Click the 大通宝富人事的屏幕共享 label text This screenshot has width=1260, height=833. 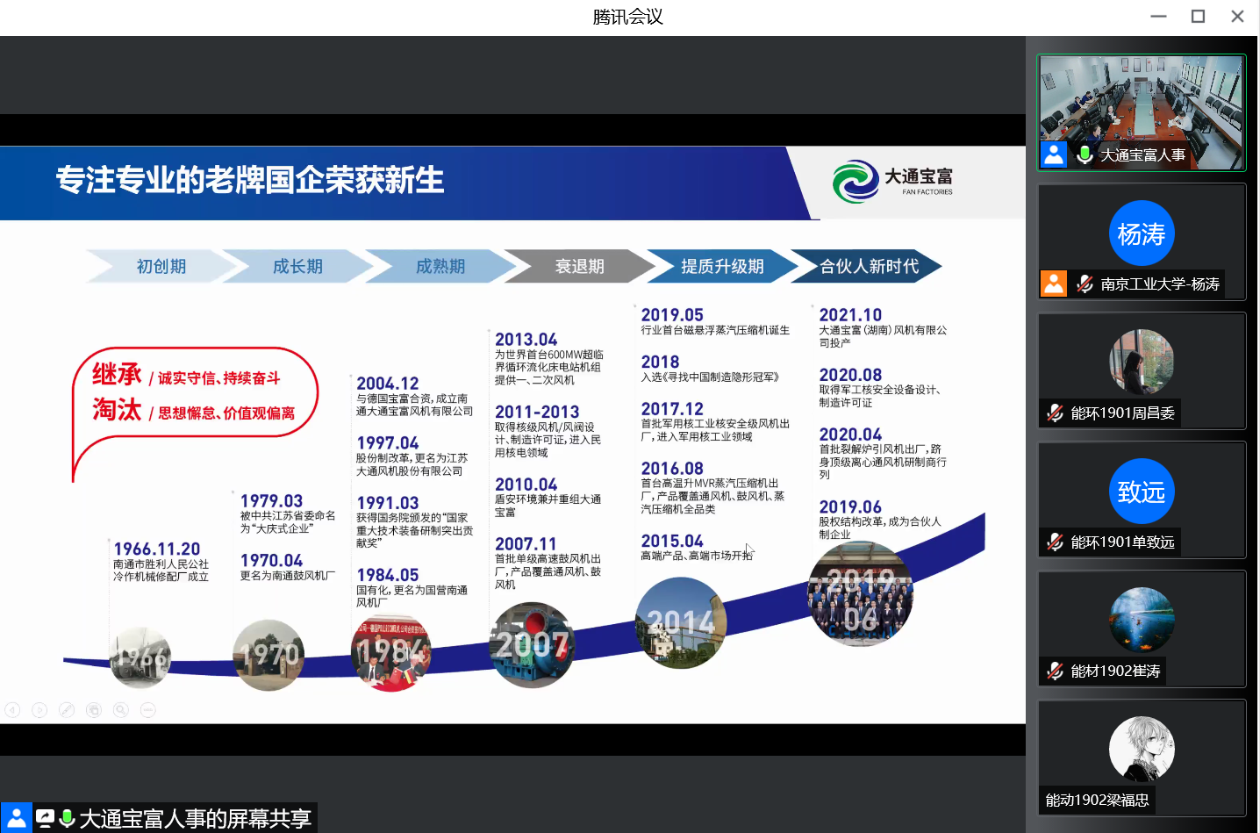[195, 819]
